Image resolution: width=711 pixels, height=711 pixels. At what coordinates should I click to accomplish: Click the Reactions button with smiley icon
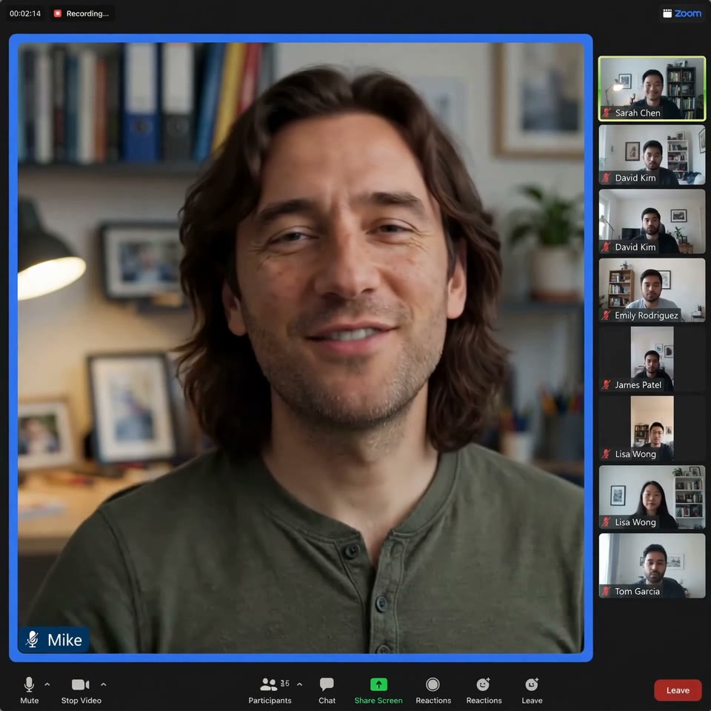[x=484, y=690]
